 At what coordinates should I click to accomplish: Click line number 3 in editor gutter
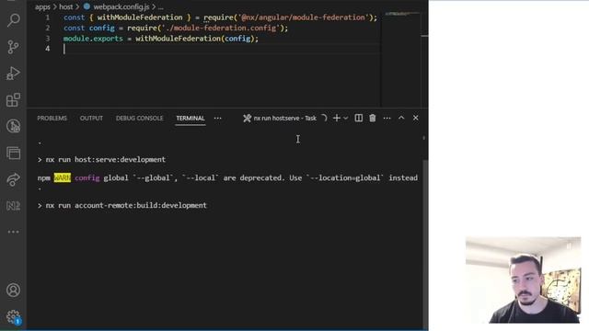(47, 39)
